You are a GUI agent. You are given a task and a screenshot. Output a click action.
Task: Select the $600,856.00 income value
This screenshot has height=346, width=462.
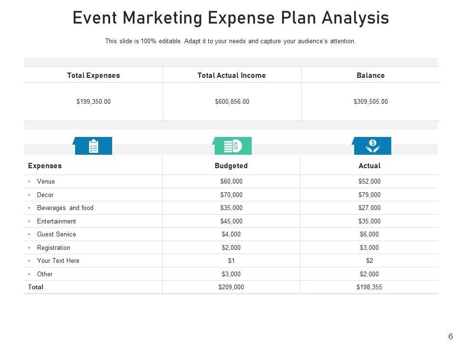(x=232, y=101)
